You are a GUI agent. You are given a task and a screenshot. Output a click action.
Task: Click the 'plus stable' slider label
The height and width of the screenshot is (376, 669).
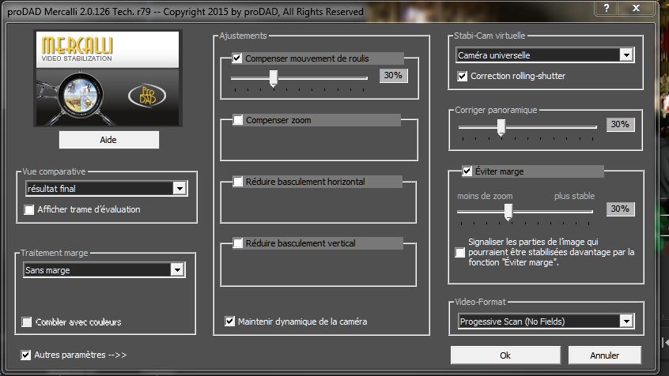(x=574, y=196)
